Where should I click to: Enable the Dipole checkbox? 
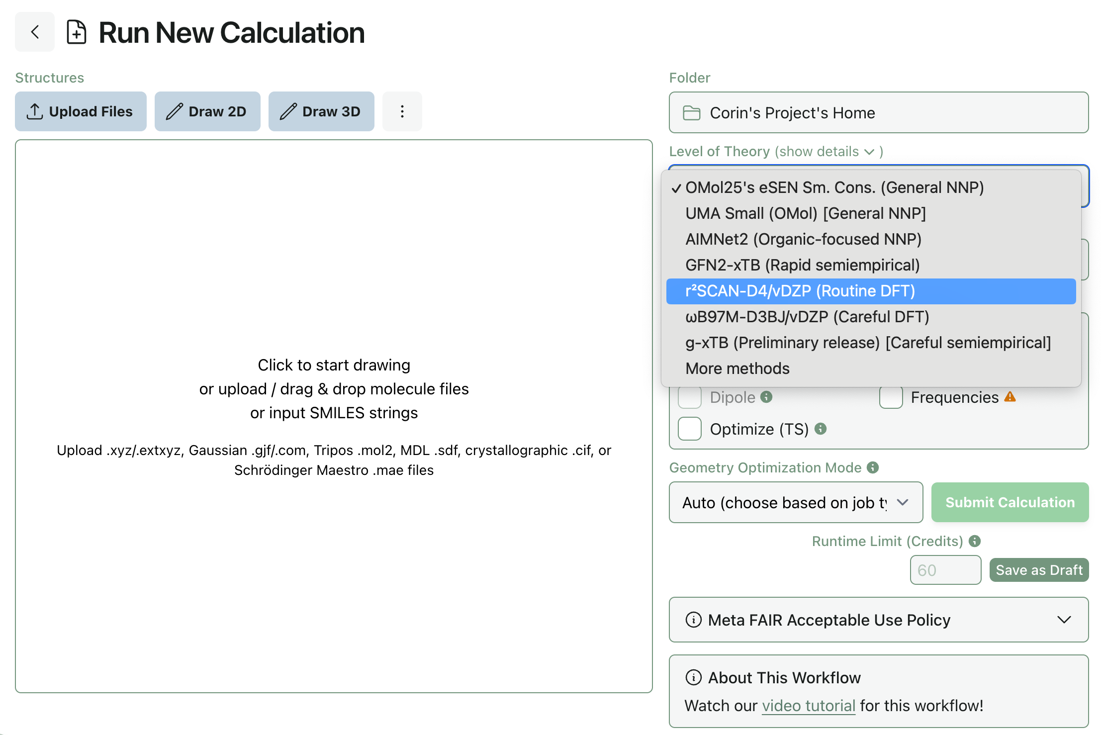point(690,397)
